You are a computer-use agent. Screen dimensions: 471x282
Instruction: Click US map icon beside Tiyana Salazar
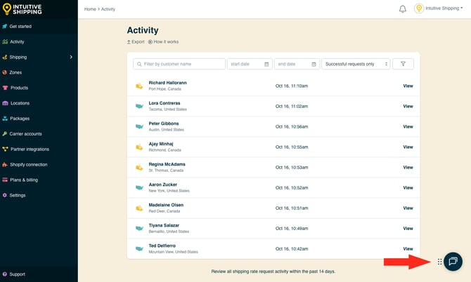139,229
